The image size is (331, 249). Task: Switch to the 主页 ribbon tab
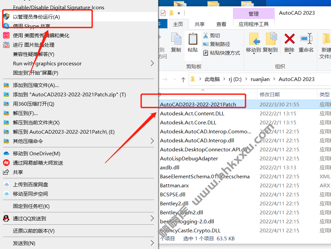click(178, 24)
